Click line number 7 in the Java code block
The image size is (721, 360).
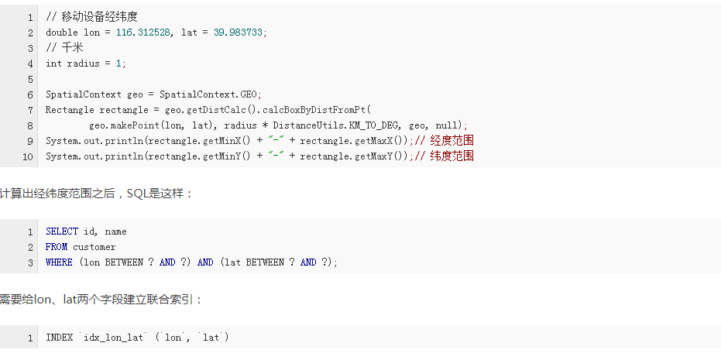30,111
